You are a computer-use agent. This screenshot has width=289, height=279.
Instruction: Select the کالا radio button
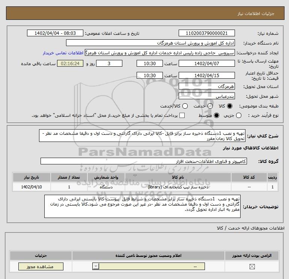coord(230,106)
